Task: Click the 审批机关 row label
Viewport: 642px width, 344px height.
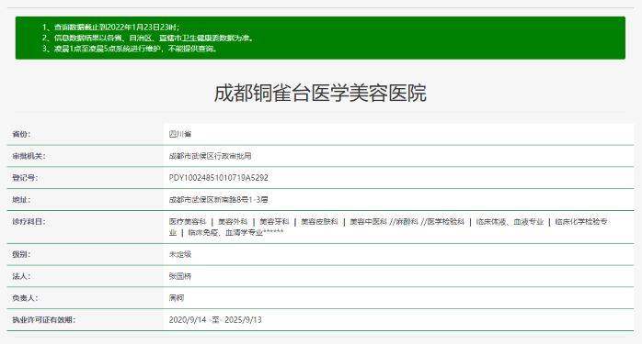Action: coord(29,156)
